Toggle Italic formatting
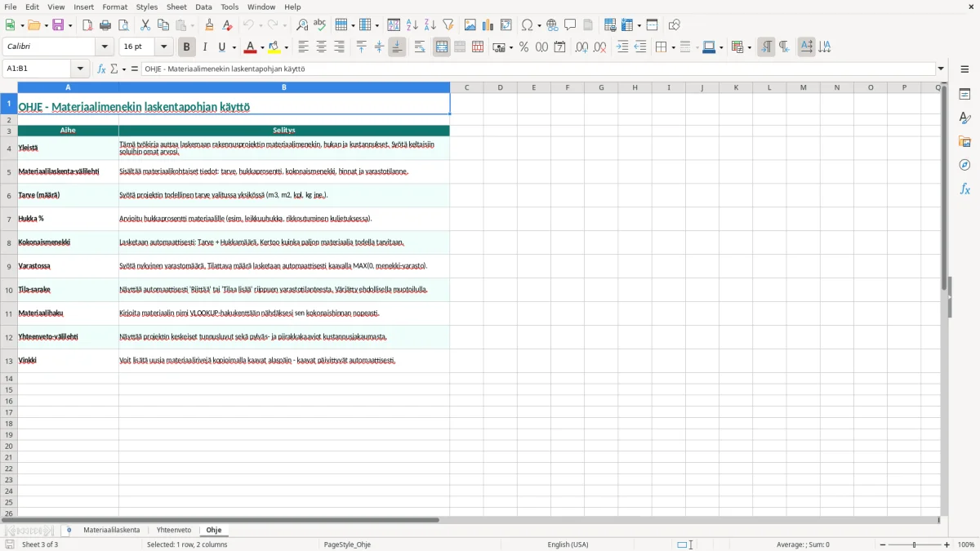Screen dimensions: 980x551 [205, 47]
